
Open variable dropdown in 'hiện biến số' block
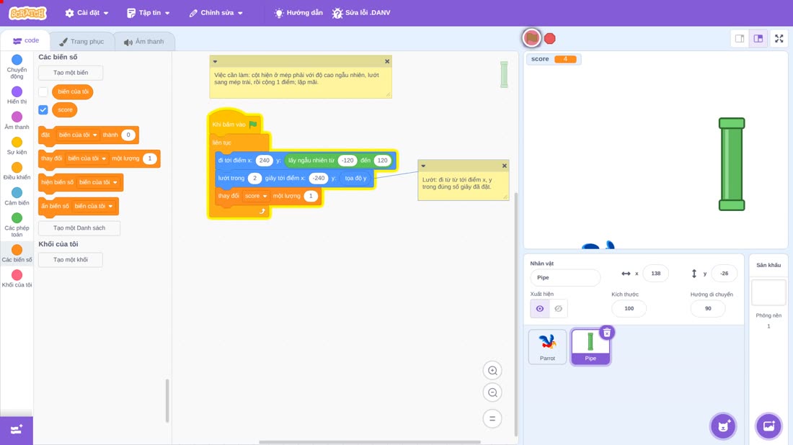point(98,182)
